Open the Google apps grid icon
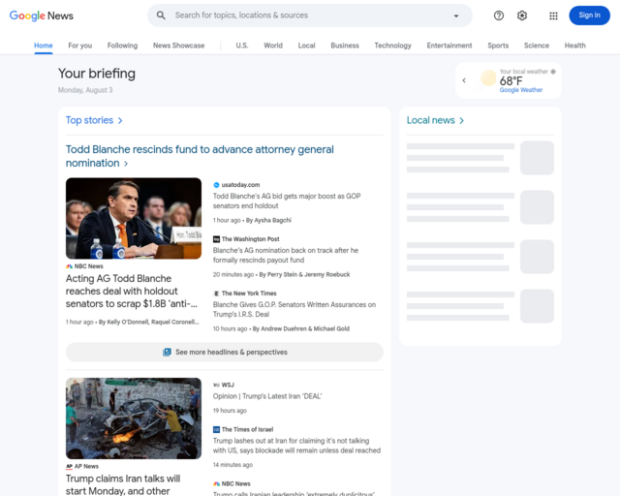This screenshot has width=620, height=496. click(553, 15)
